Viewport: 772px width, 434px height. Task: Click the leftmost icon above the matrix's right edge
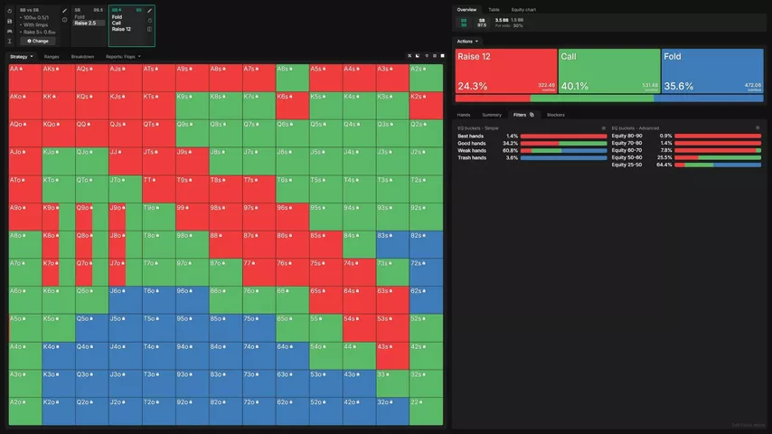tap(410, 56)
